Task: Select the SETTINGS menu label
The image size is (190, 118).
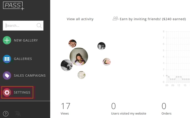Action: pyautogui.click(x=22, y=92)
